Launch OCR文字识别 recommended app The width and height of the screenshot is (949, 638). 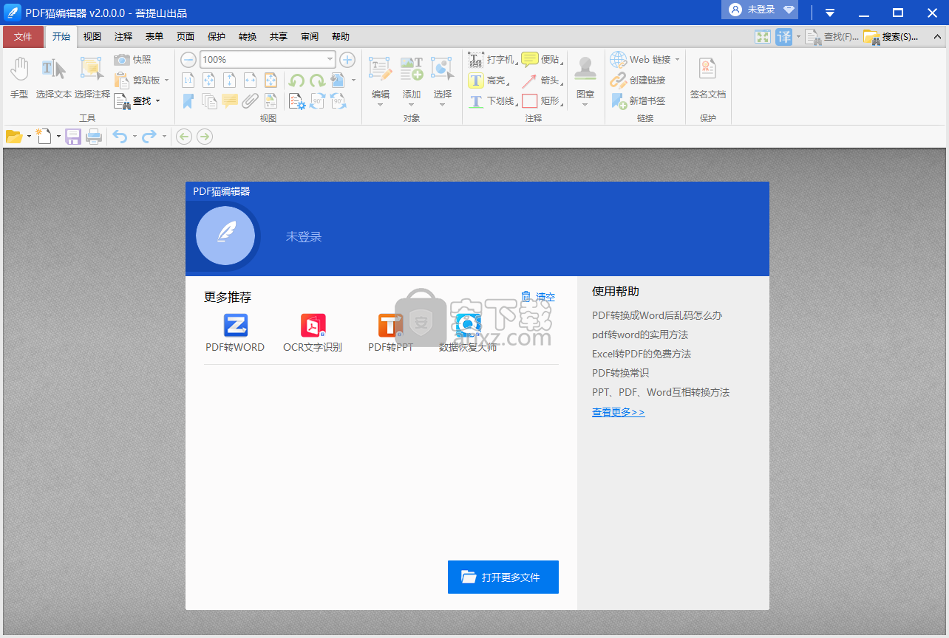[313, 333]
